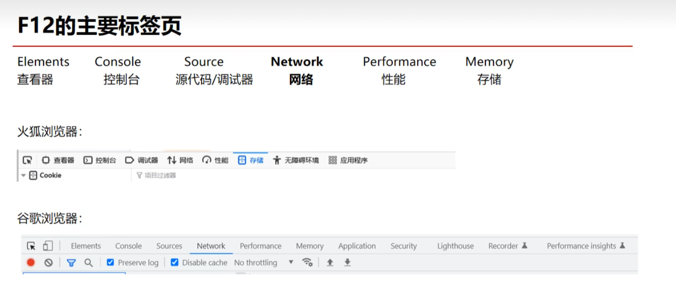
Task: Uncheck the Preserve log checkbox
Action: [110, 262]
